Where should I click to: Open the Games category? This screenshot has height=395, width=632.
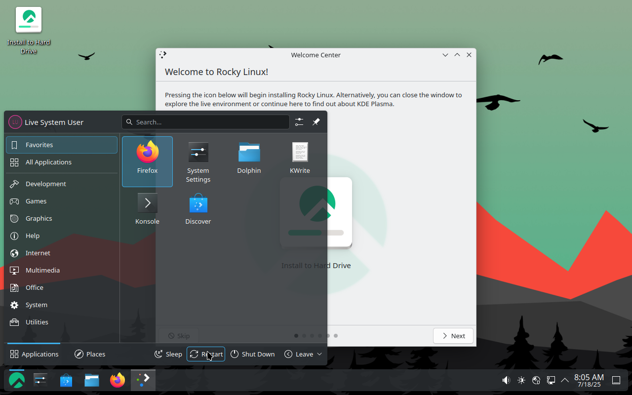[x=62, y=201]
